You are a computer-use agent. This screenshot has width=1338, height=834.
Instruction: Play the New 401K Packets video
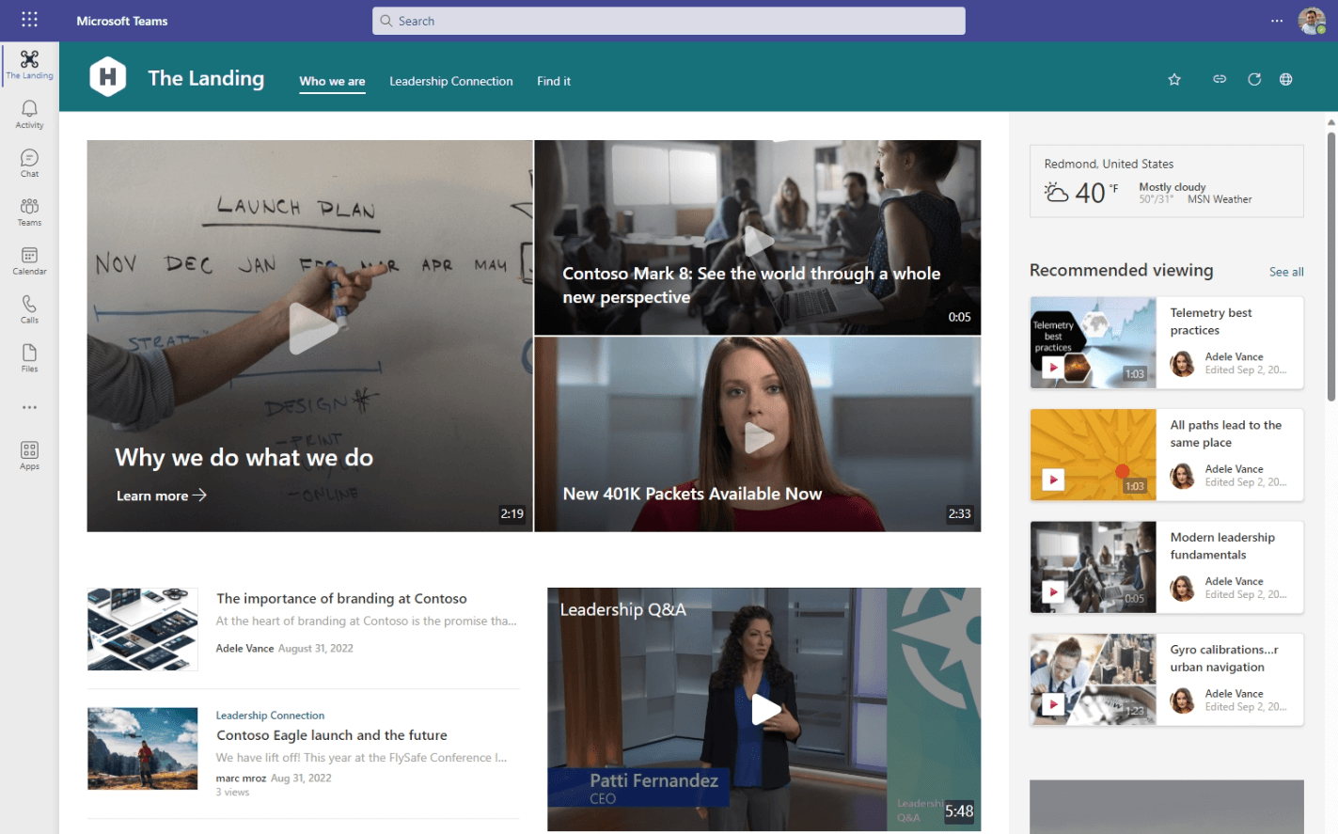(758, 437)
